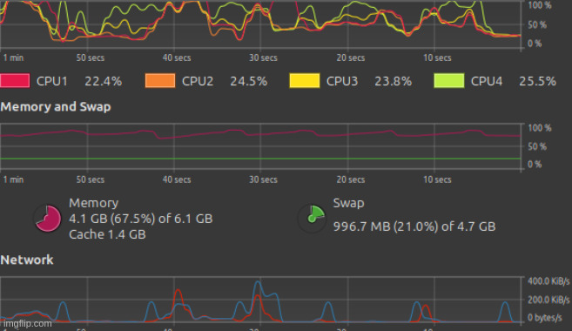Click the Memory pie chart icon
Image resolution: width=572 pixels, height=331 pixels.
(x=48, y=219)
